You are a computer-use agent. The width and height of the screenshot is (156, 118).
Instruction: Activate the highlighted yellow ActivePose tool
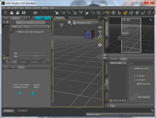[125, 13]
